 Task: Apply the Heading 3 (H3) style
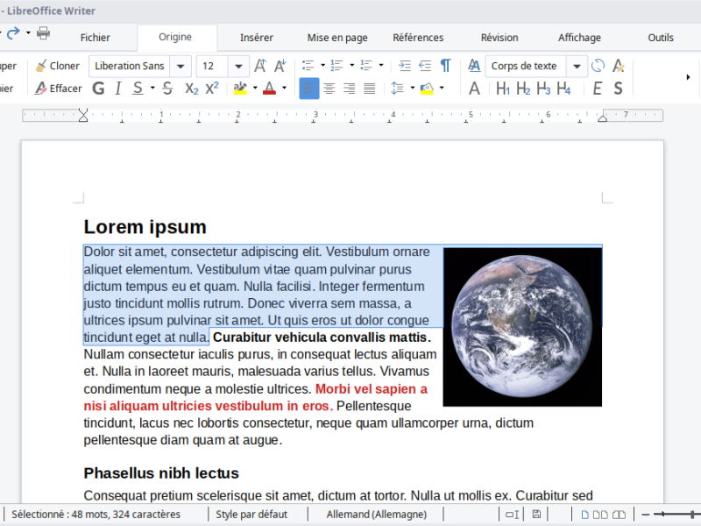coord(543,89)
